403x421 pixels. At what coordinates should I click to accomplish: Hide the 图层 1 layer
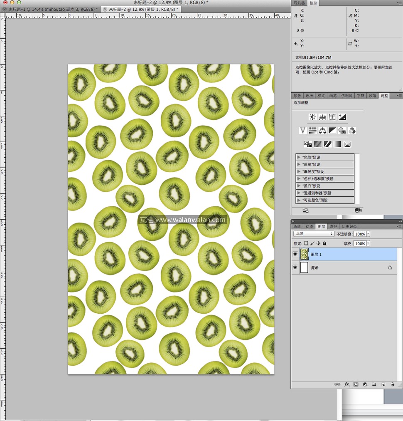tap(295, 254)
